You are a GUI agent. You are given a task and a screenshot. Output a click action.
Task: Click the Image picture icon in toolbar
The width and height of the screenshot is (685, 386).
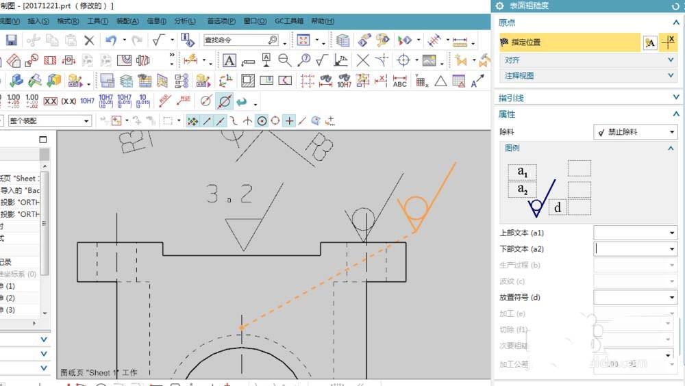click(x=429, y=60)
